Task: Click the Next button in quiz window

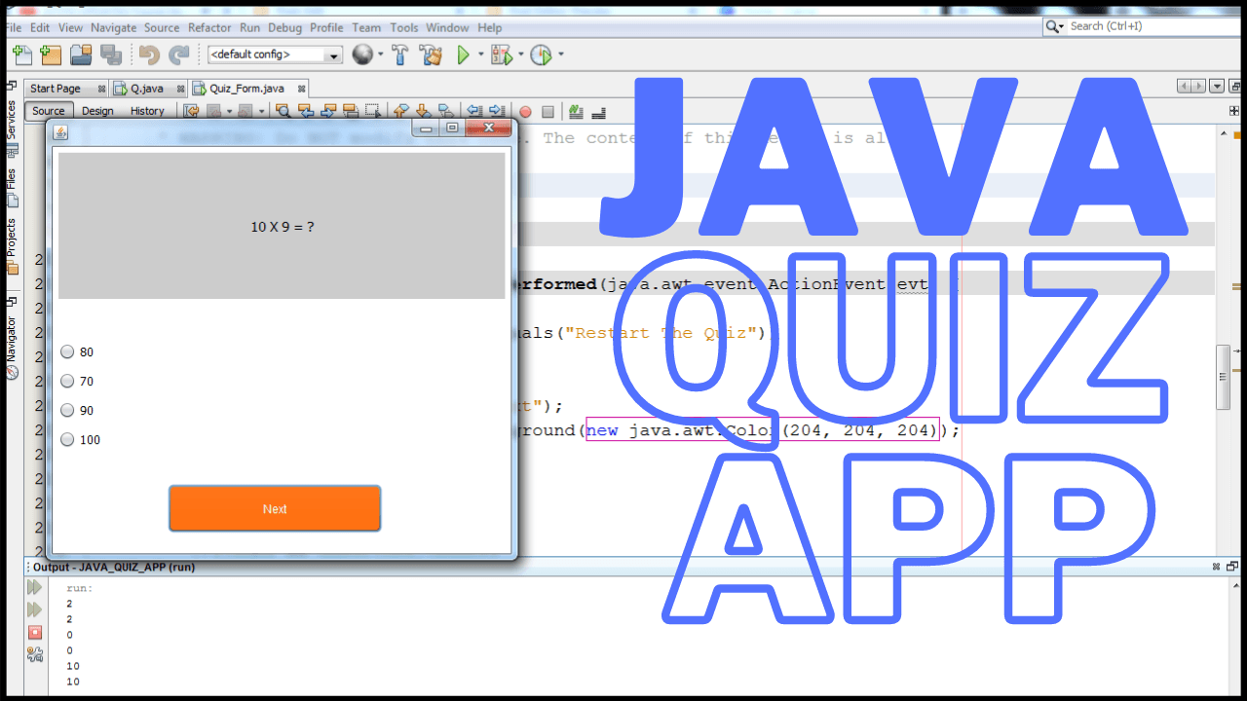Action: tap(275, 508)
